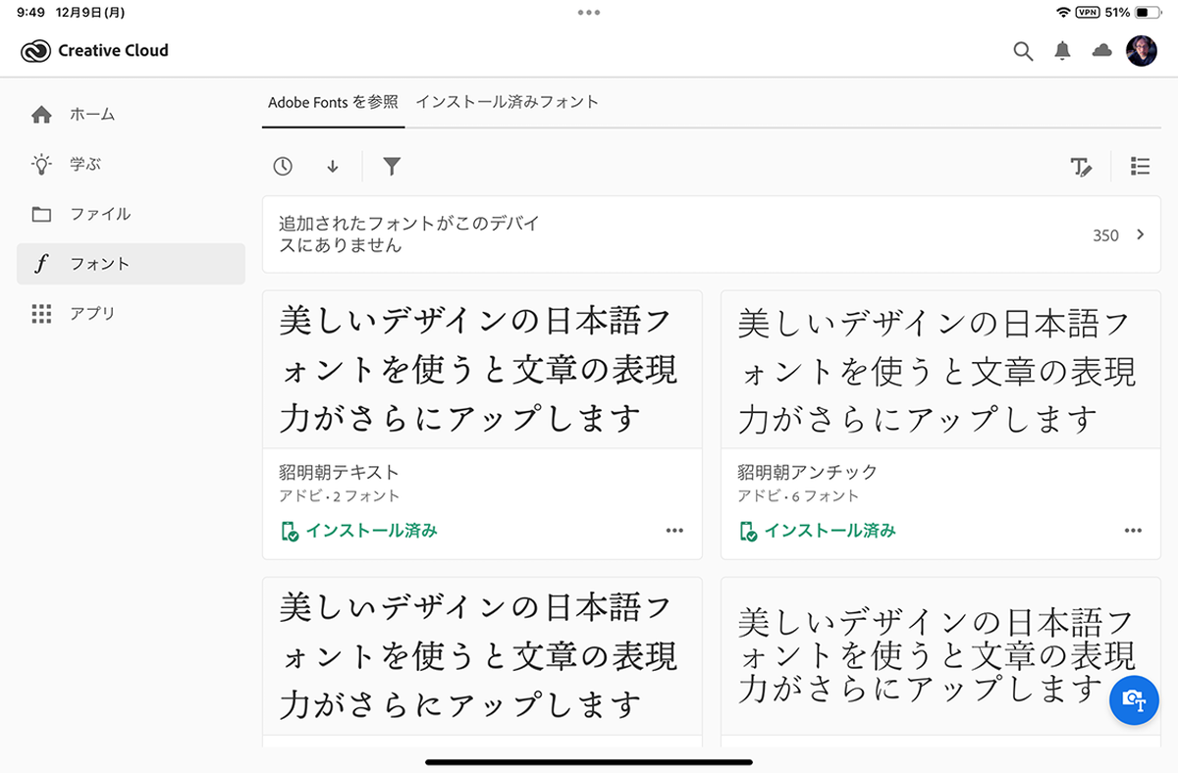Click インストール済み under 貂明朝テキスト

[358, 531]
